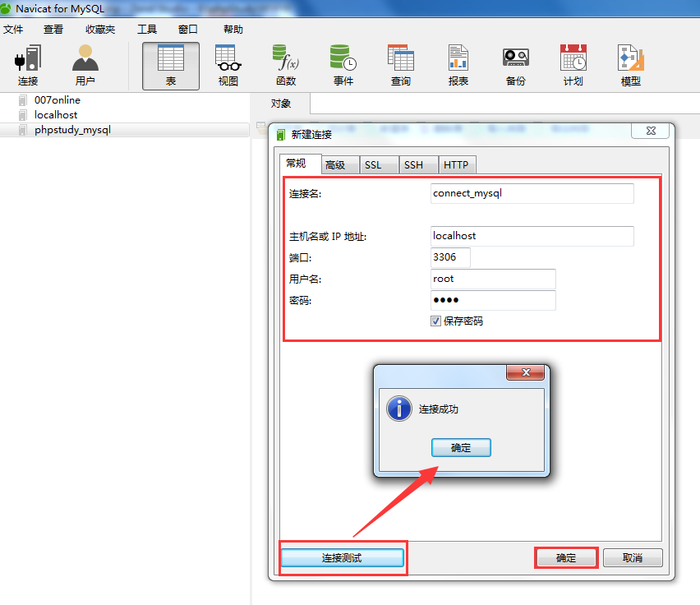Click the 连接测试 button

(x=342, y=557)
